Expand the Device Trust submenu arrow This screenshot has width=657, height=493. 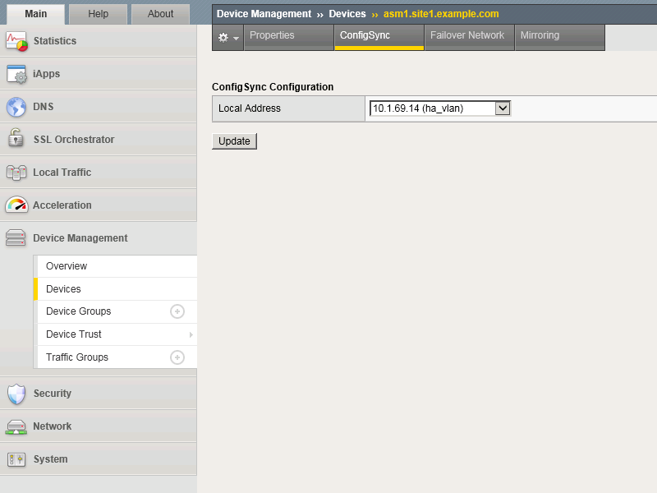[191, 334]
